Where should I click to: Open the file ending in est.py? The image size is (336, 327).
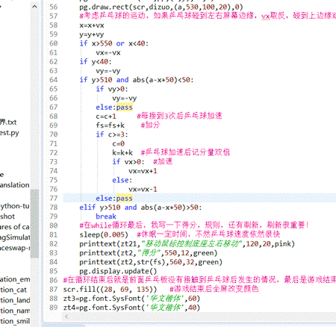click(10, 133)
